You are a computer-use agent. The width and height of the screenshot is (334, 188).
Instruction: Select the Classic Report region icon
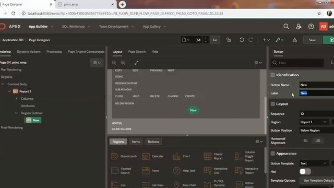click(x=208, y=156)
